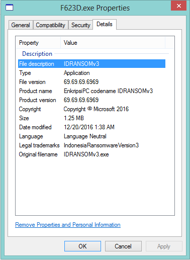Click the Property column header
Image resolution: width=190 pixels, height=260 pixels.
pyautogui.click(x=38, y=43)
